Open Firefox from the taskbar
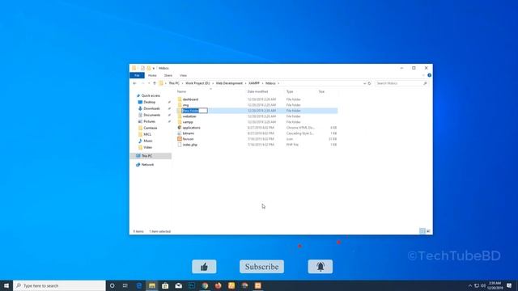Viewport: 518px width, 291px height. pos(218,285)
